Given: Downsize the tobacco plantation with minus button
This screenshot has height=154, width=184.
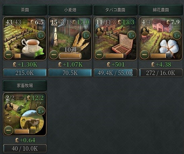Looking at the screenshot, I should pyautogui.click(x=99, y=55).
